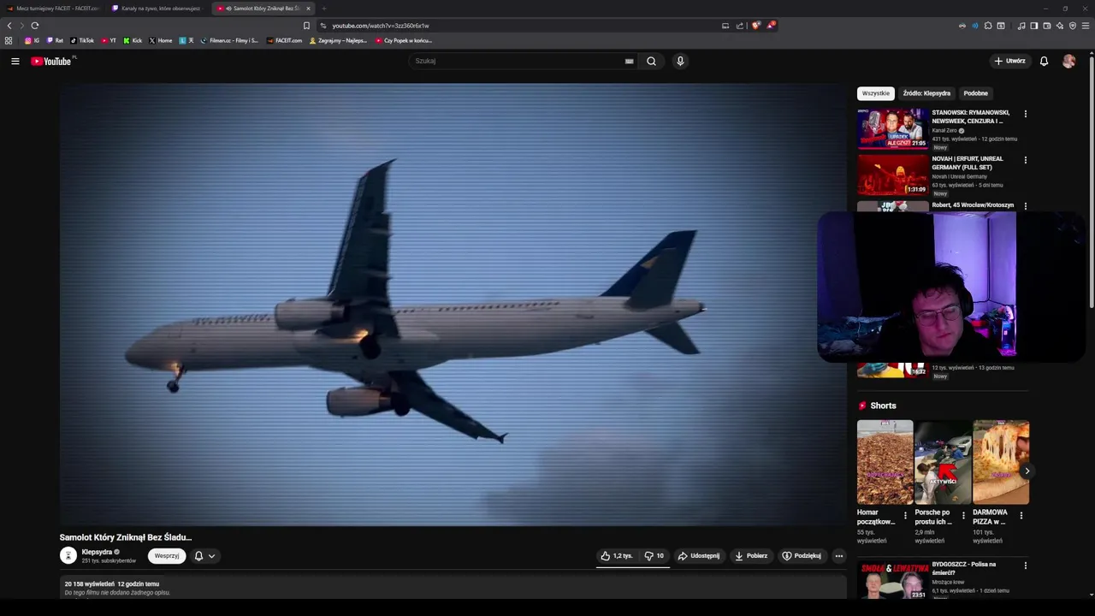Image resolution: width=1095 pixels, height=616 pixels.
Task: Open the IG bookmark
Action: (32, 40)
